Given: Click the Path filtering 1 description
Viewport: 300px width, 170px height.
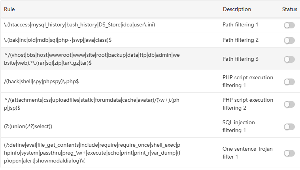Looking at the screenshot, I should [240, 25].
